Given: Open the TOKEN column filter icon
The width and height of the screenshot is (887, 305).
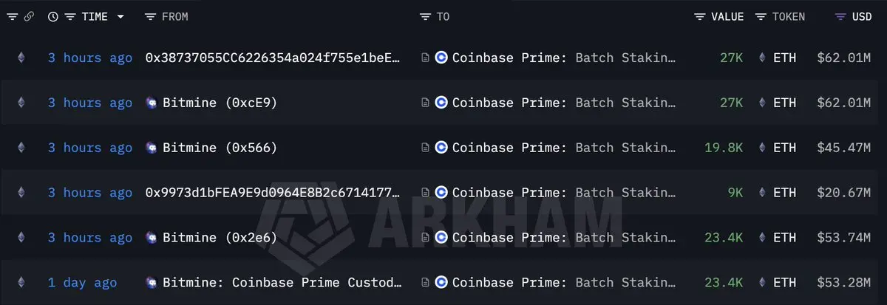Looking at the screenshot, I should pos(761,16).
